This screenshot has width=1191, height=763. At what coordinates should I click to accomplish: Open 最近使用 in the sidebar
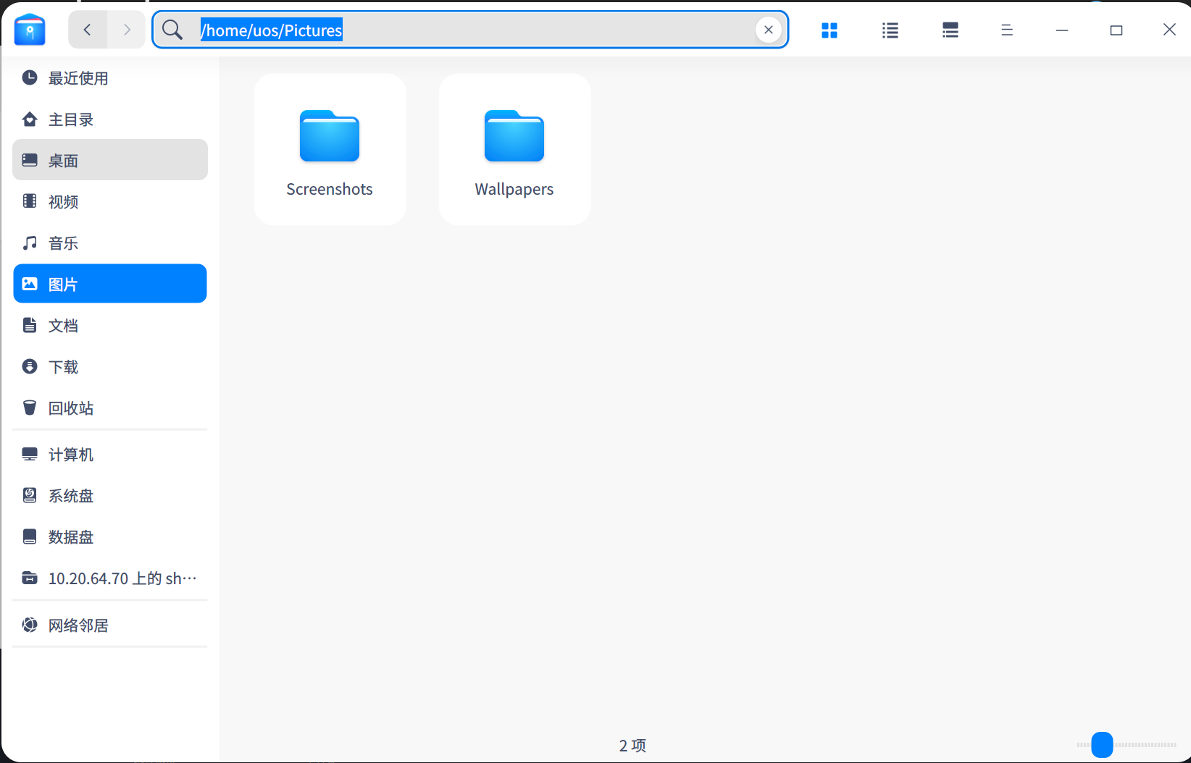pos(110,78)
